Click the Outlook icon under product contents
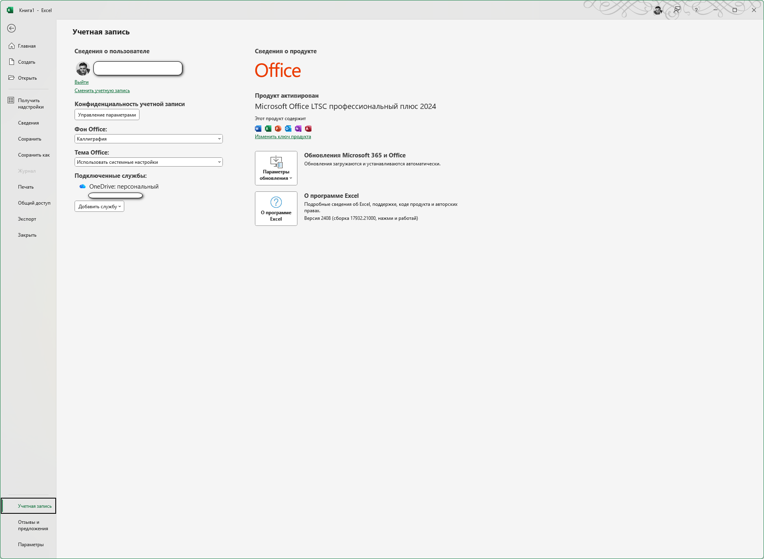Screen dimensions: 764x559 pos(288,129)
